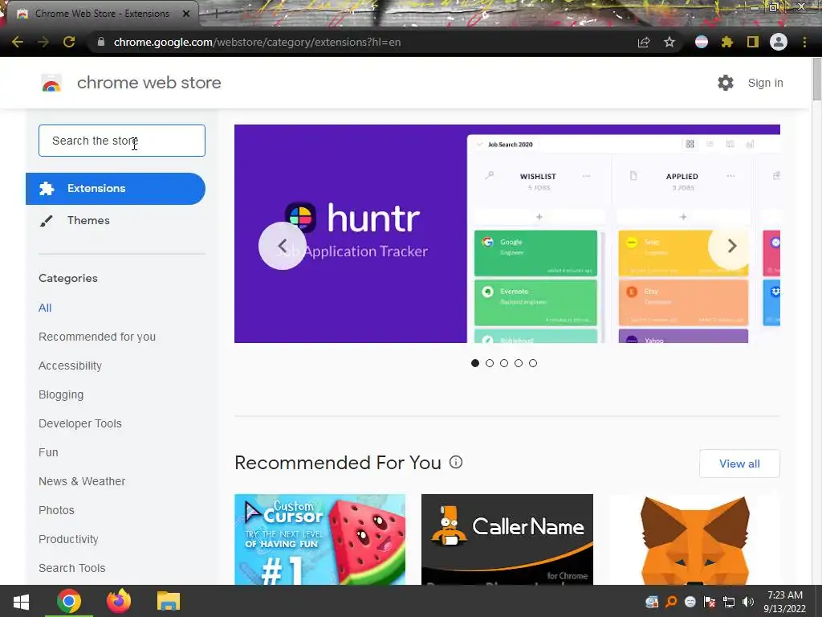
Task: Select the All category
Action: tap(45, 308)
